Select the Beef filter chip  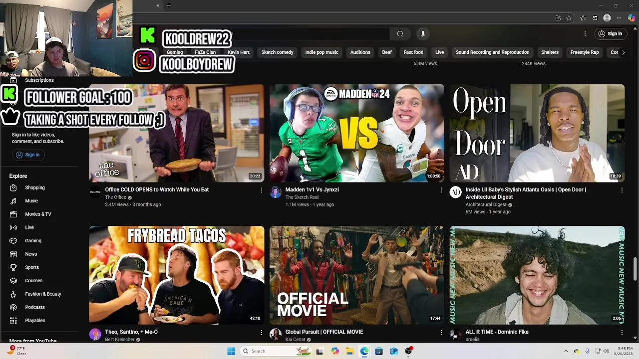(387, 52)
